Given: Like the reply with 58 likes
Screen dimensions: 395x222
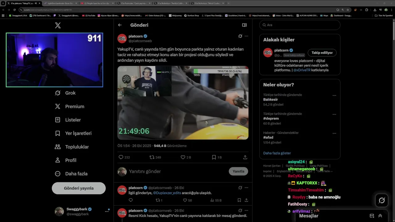Looking at the screenshot, I should pos(185,200).
